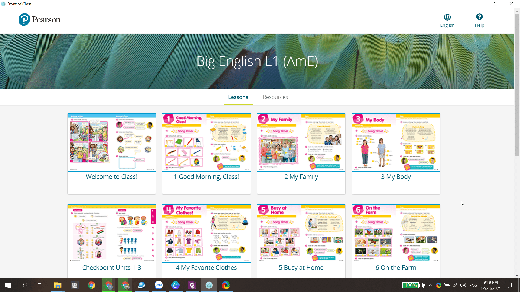The image size is (520, 292).
Task: Click the 6 On the Farm thumbnail
Action: pyautogui.click(x=396, y=233)
